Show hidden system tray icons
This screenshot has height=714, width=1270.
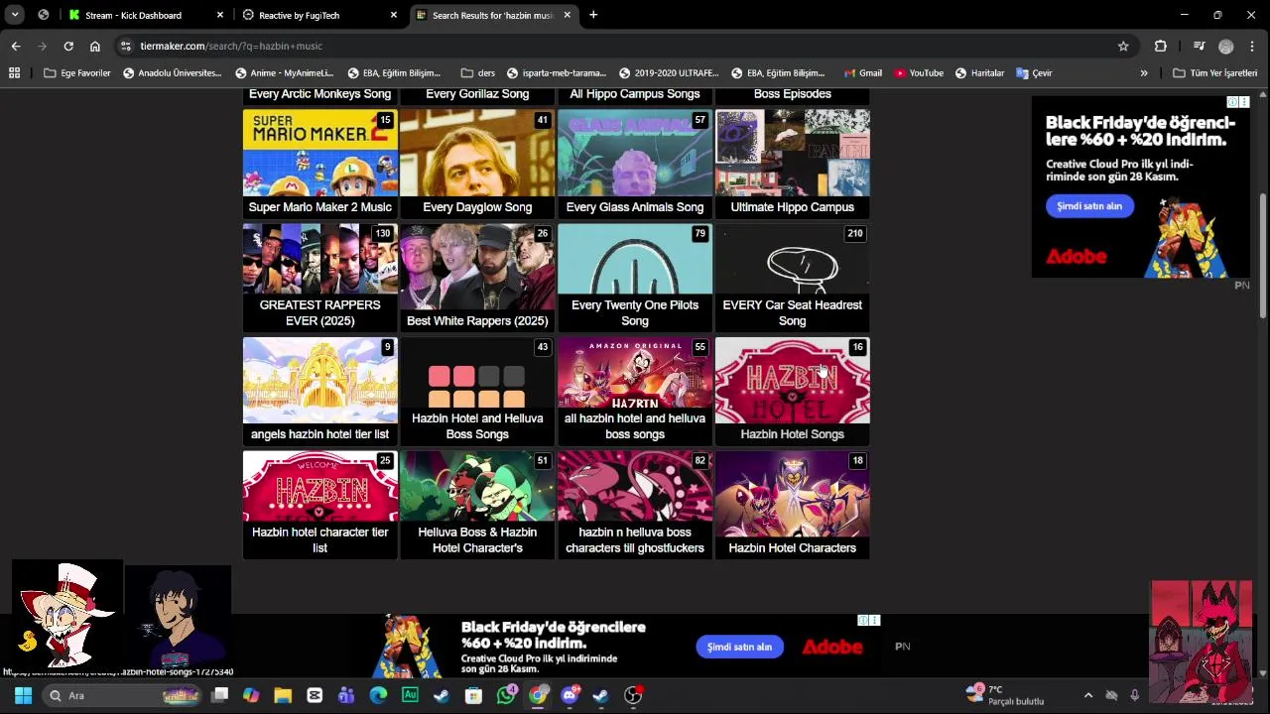[1088, 695]
